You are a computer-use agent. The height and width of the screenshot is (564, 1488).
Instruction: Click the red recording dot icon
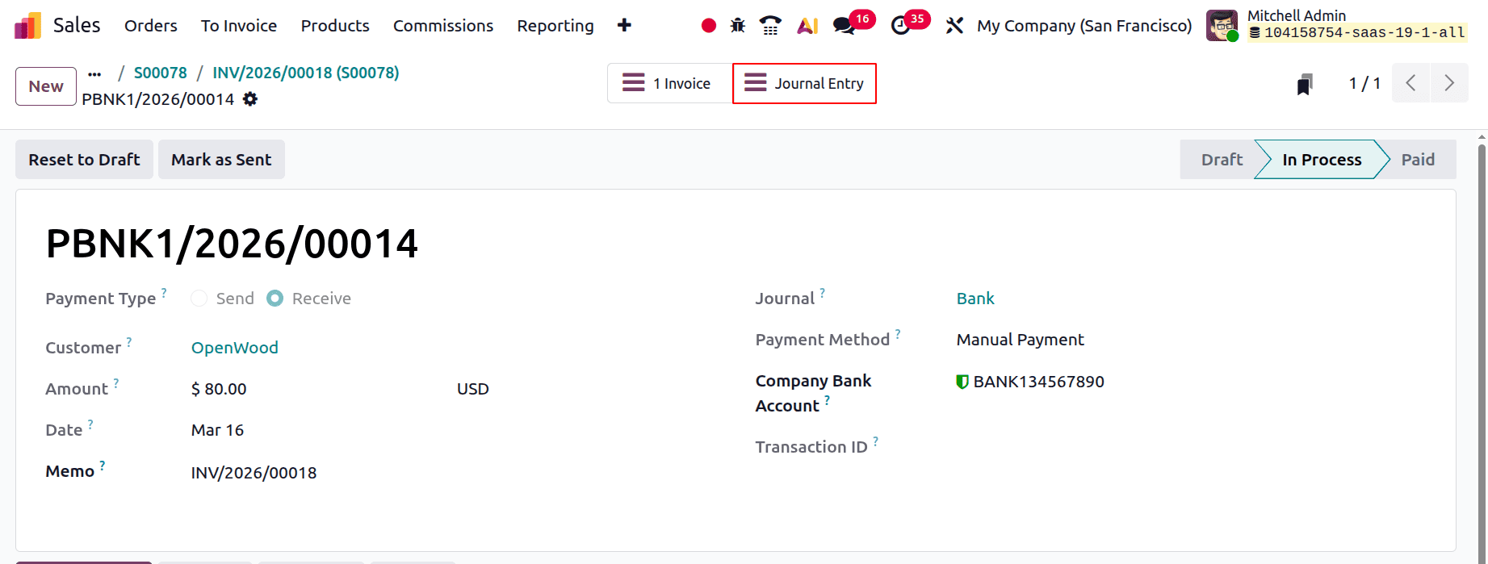[x=709, y=26]
